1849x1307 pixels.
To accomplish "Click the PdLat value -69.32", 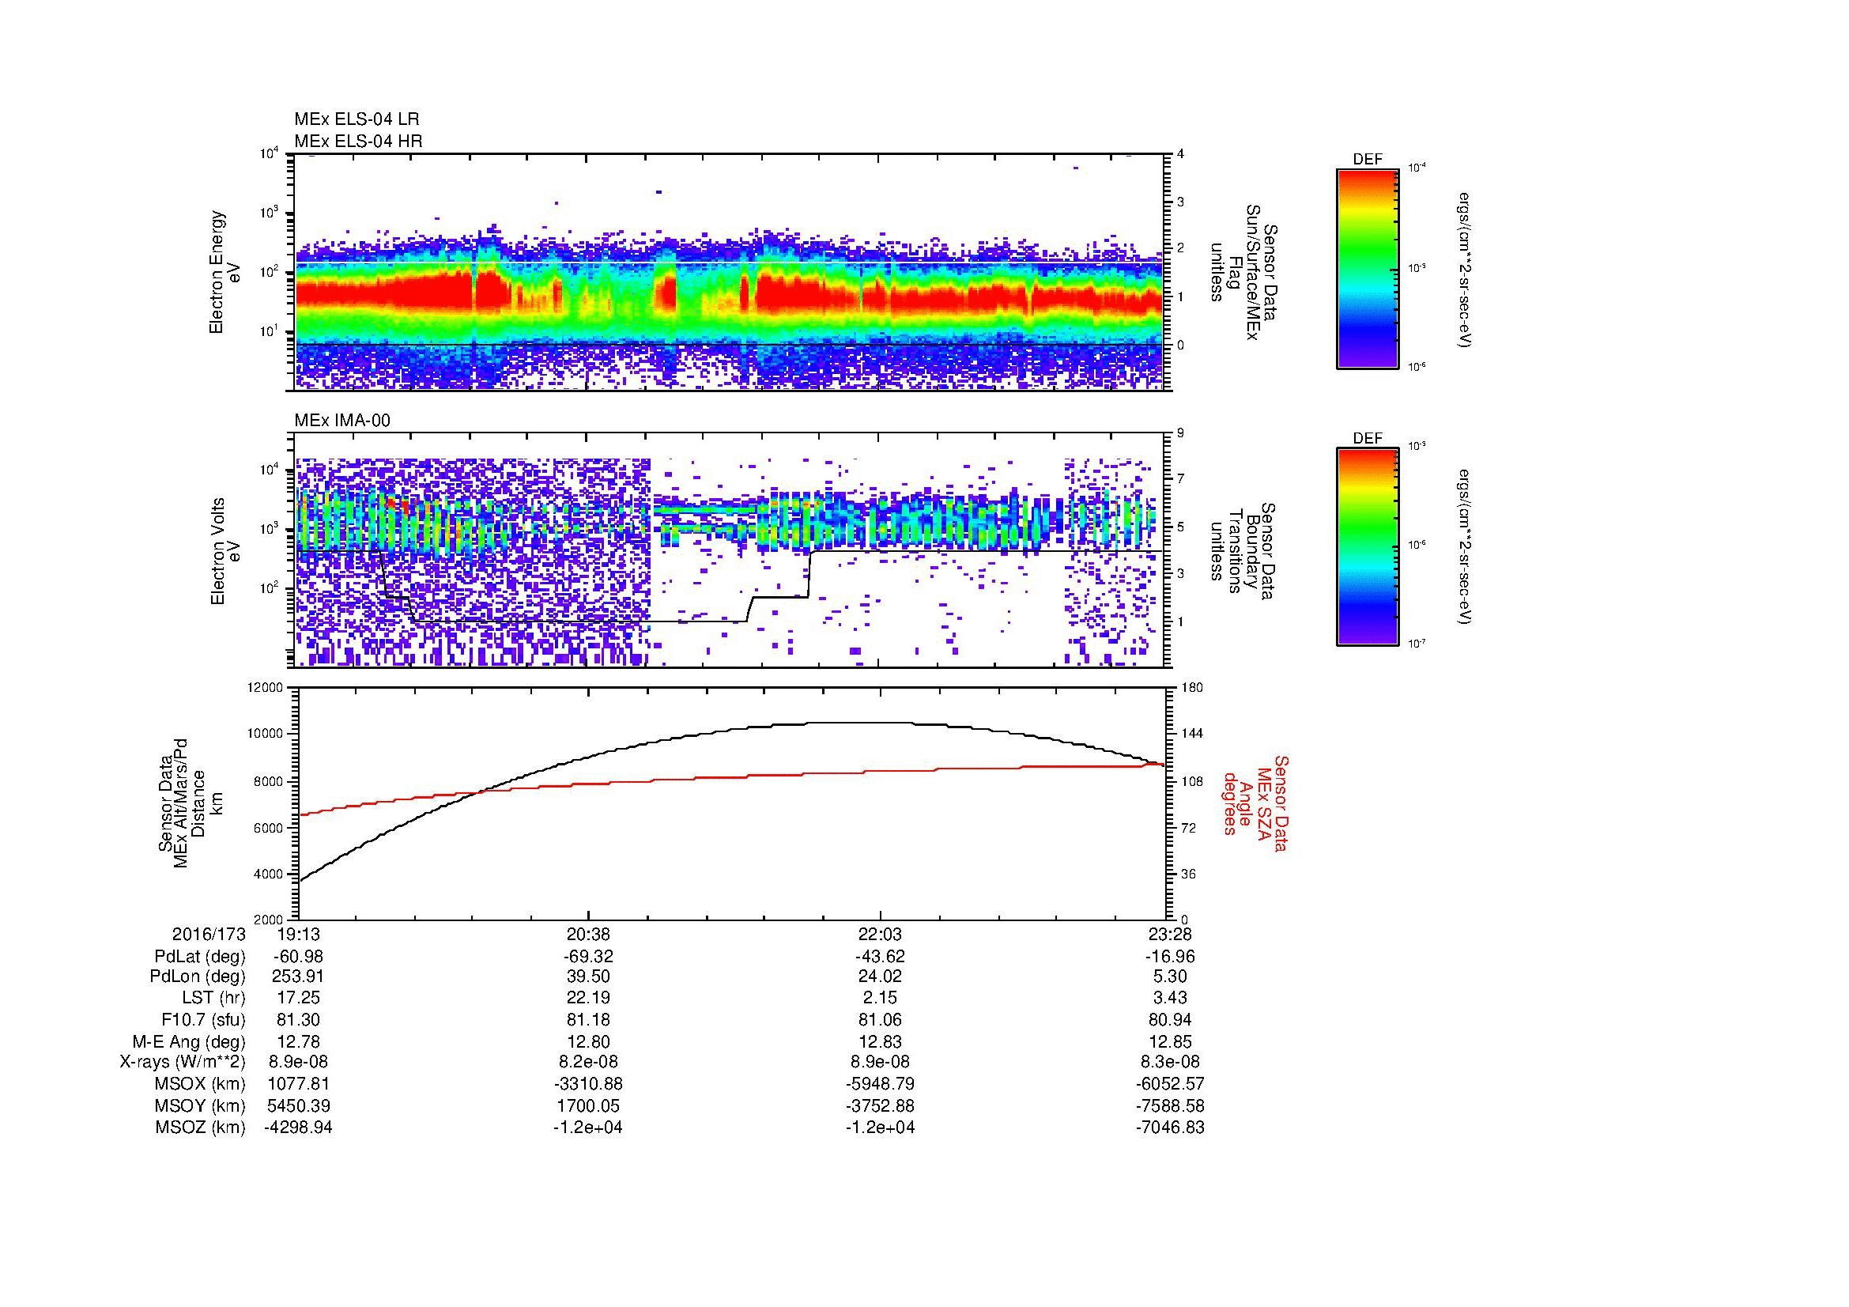I will point(588,957).
